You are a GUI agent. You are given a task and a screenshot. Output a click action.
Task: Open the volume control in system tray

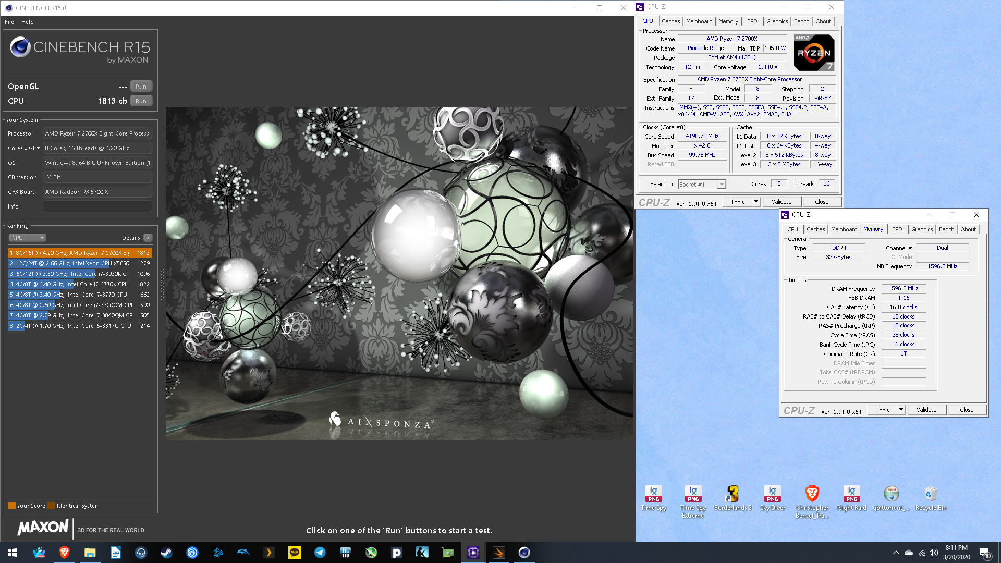pyautogui.click(x=934, y=553)
